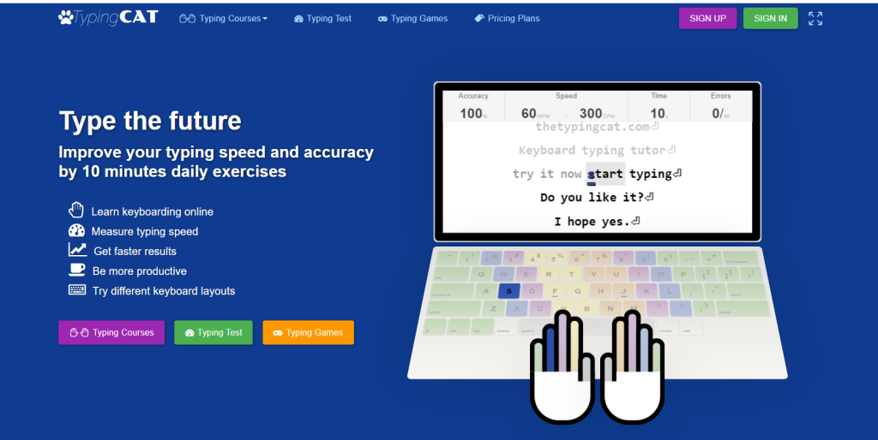View Pricing Plans page
This screenshot has width=878, height=440.
[x=508, y=19]
